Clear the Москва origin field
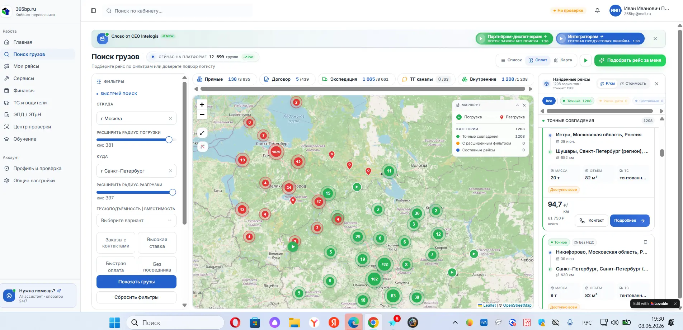The width and height of the screenshot is (683, 330). [x=170, y=118]
